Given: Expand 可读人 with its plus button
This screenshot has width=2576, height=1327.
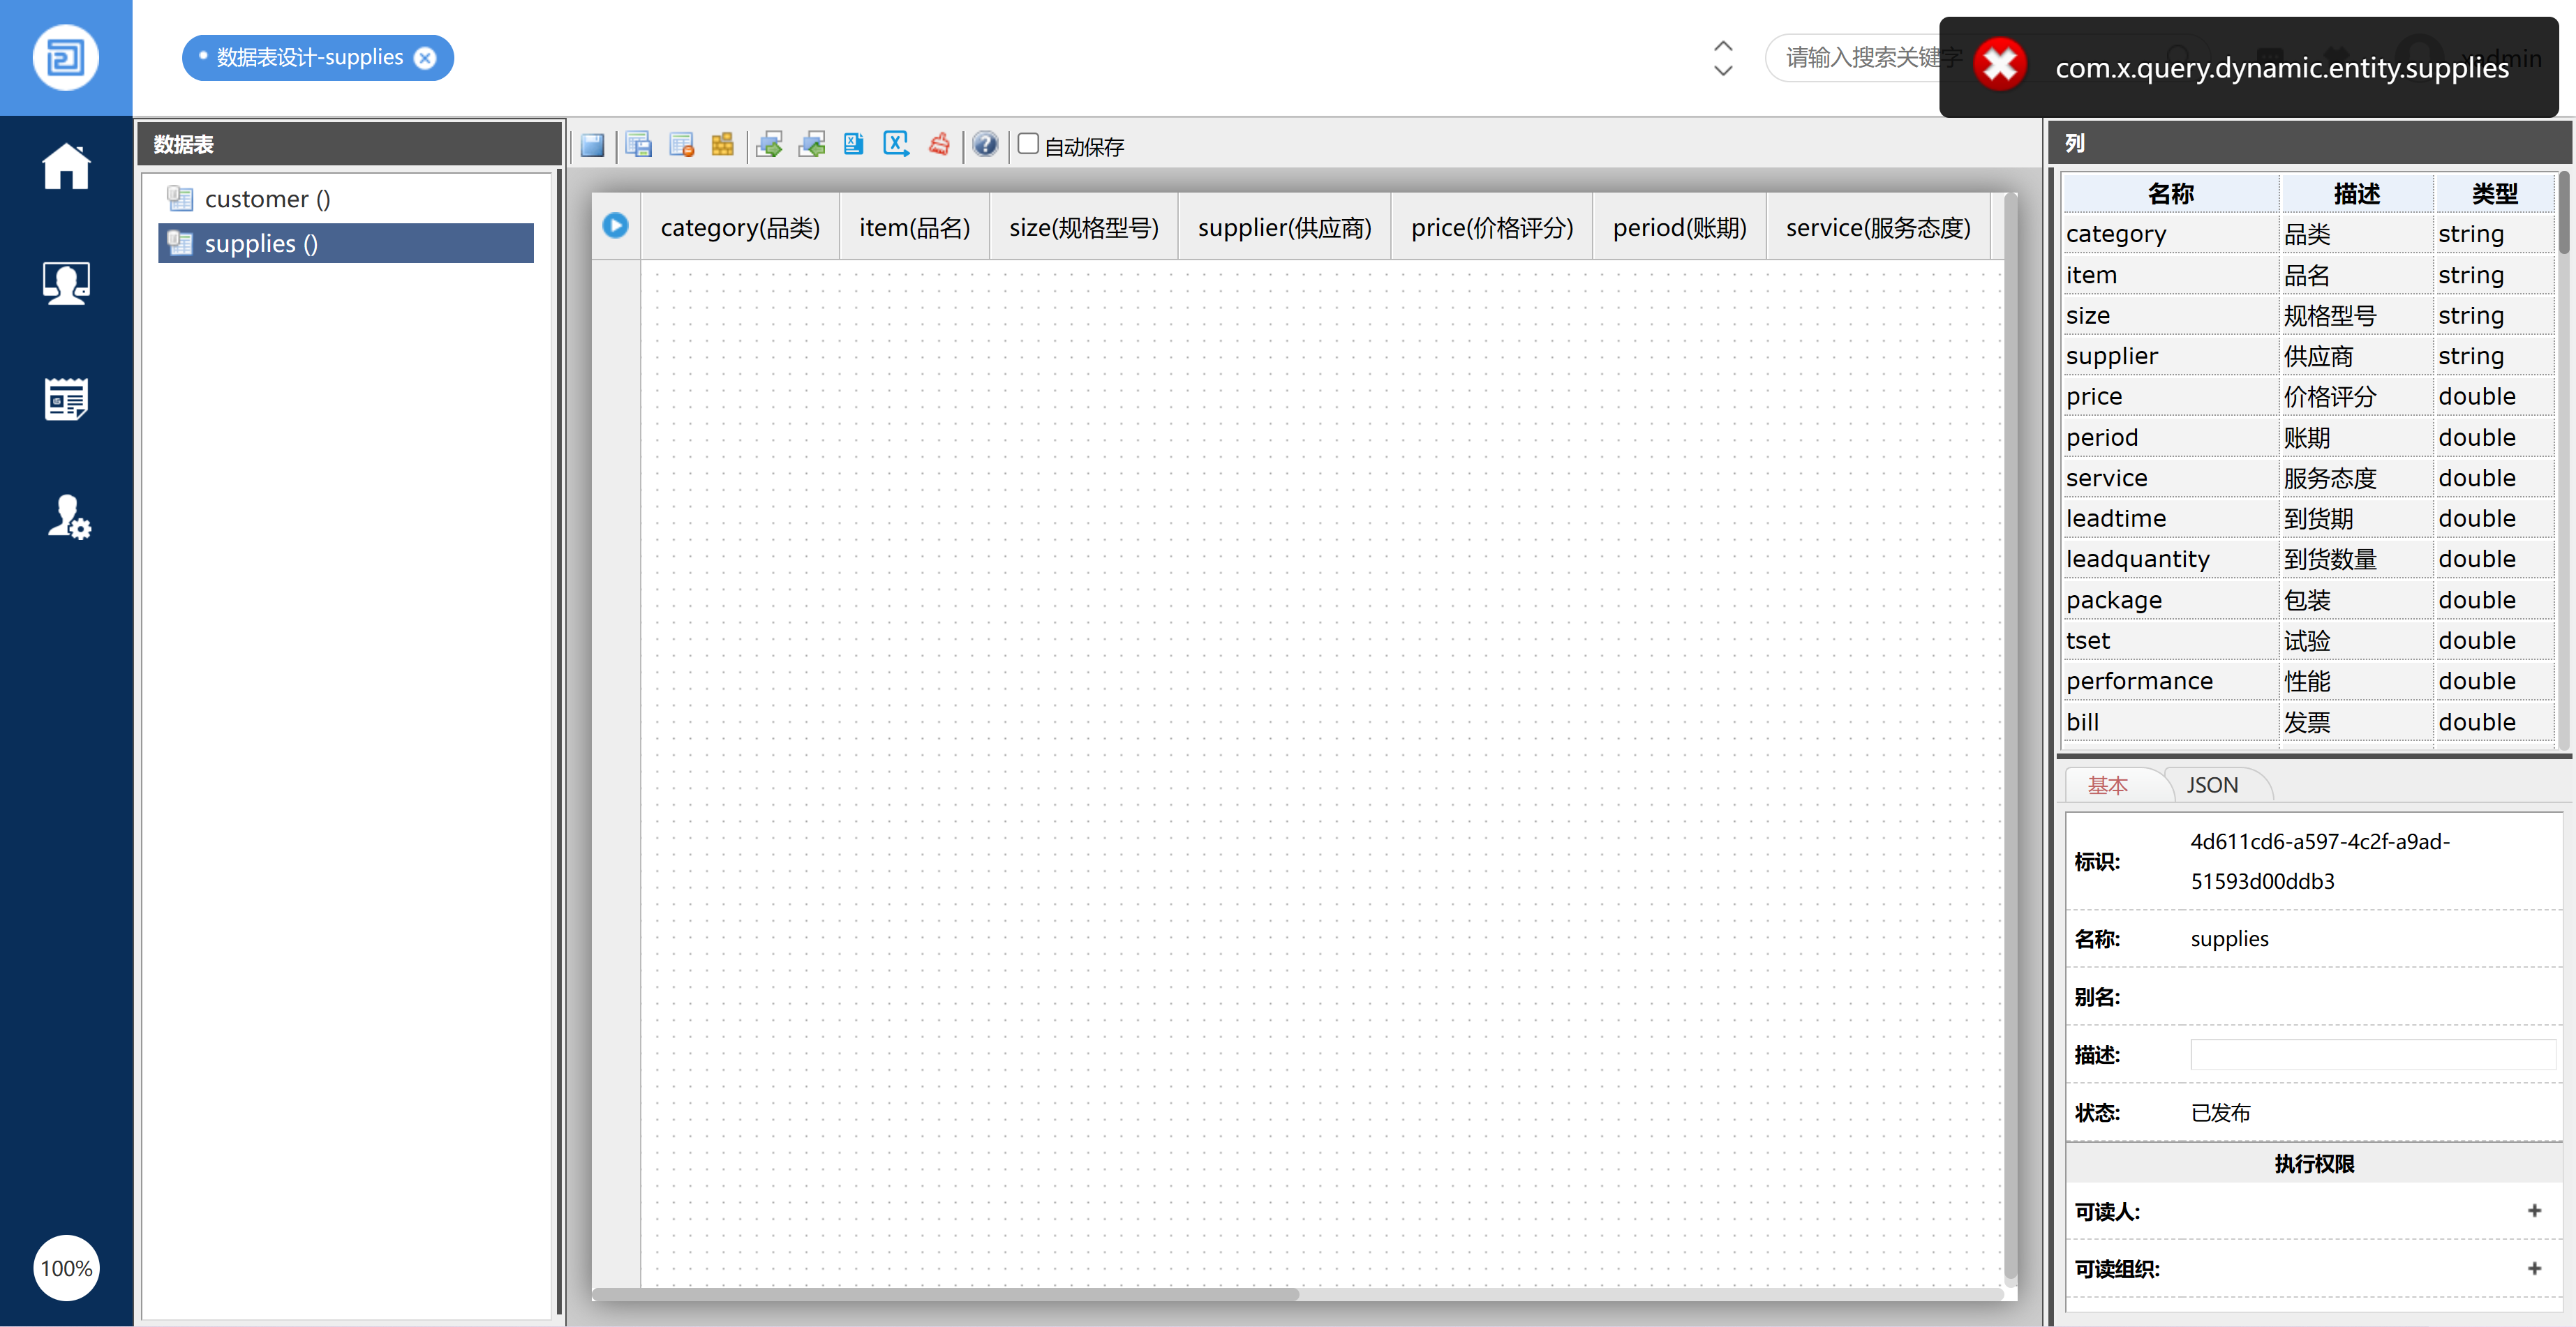Looking at the screenshot, I should click(x=2534, y=1211).
